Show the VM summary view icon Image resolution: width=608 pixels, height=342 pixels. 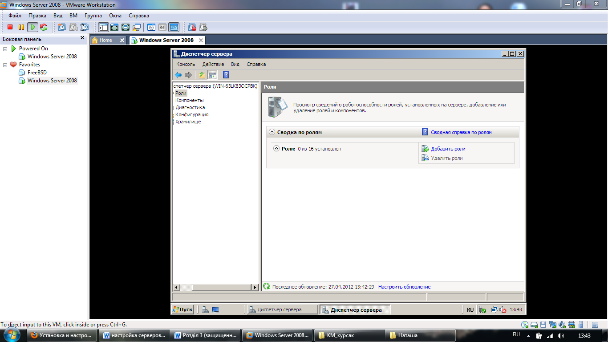pos(151,27)
